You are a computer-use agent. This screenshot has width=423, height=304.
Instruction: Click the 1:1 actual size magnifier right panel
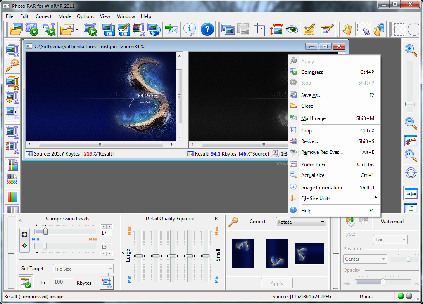[411, 156]
